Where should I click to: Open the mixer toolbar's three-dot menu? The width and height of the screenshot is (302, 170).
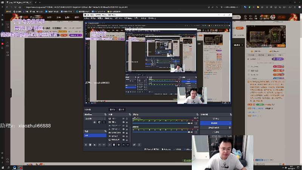click(139, 145)
